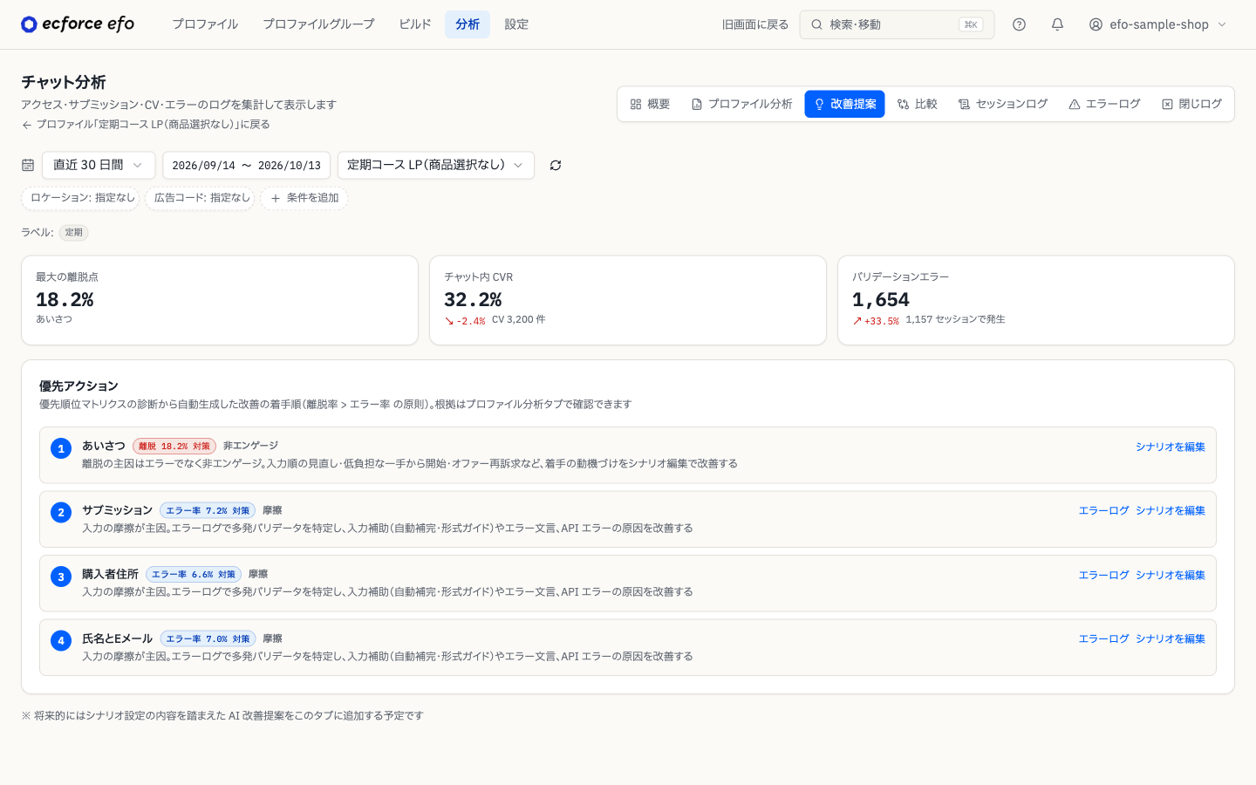The width and height of the screenshot is (1256, 785).
Task: Open the 概要 tab
Action: [x=650, y=104]
